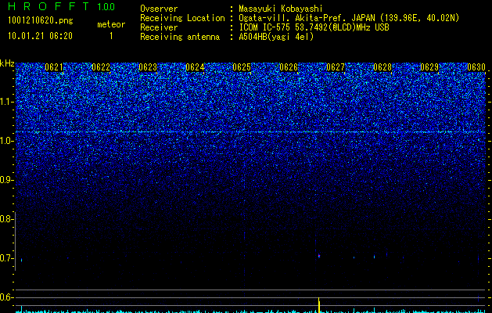Click the Receiving antenna field label
Viewport: 492px width, 313px height.
180,37
